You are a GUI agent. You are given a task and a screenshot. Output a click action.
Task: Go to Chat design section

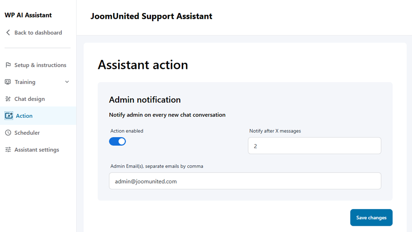(30, 99)
